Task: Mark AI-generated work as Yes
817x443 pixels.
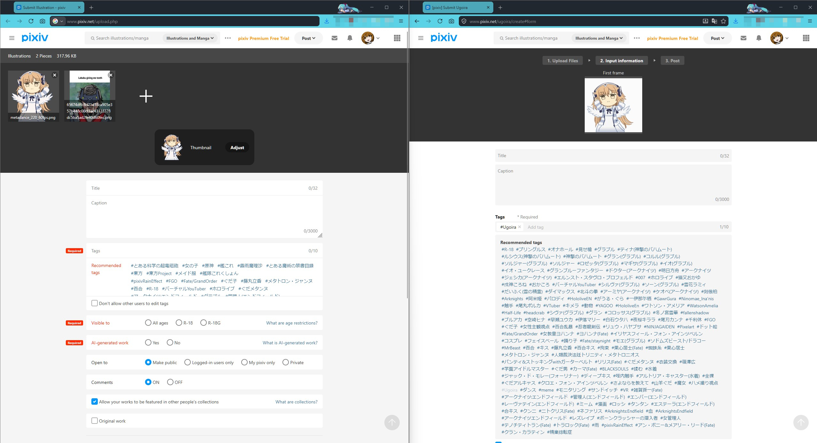Action: pyautogui.click(x=148, y=342)
